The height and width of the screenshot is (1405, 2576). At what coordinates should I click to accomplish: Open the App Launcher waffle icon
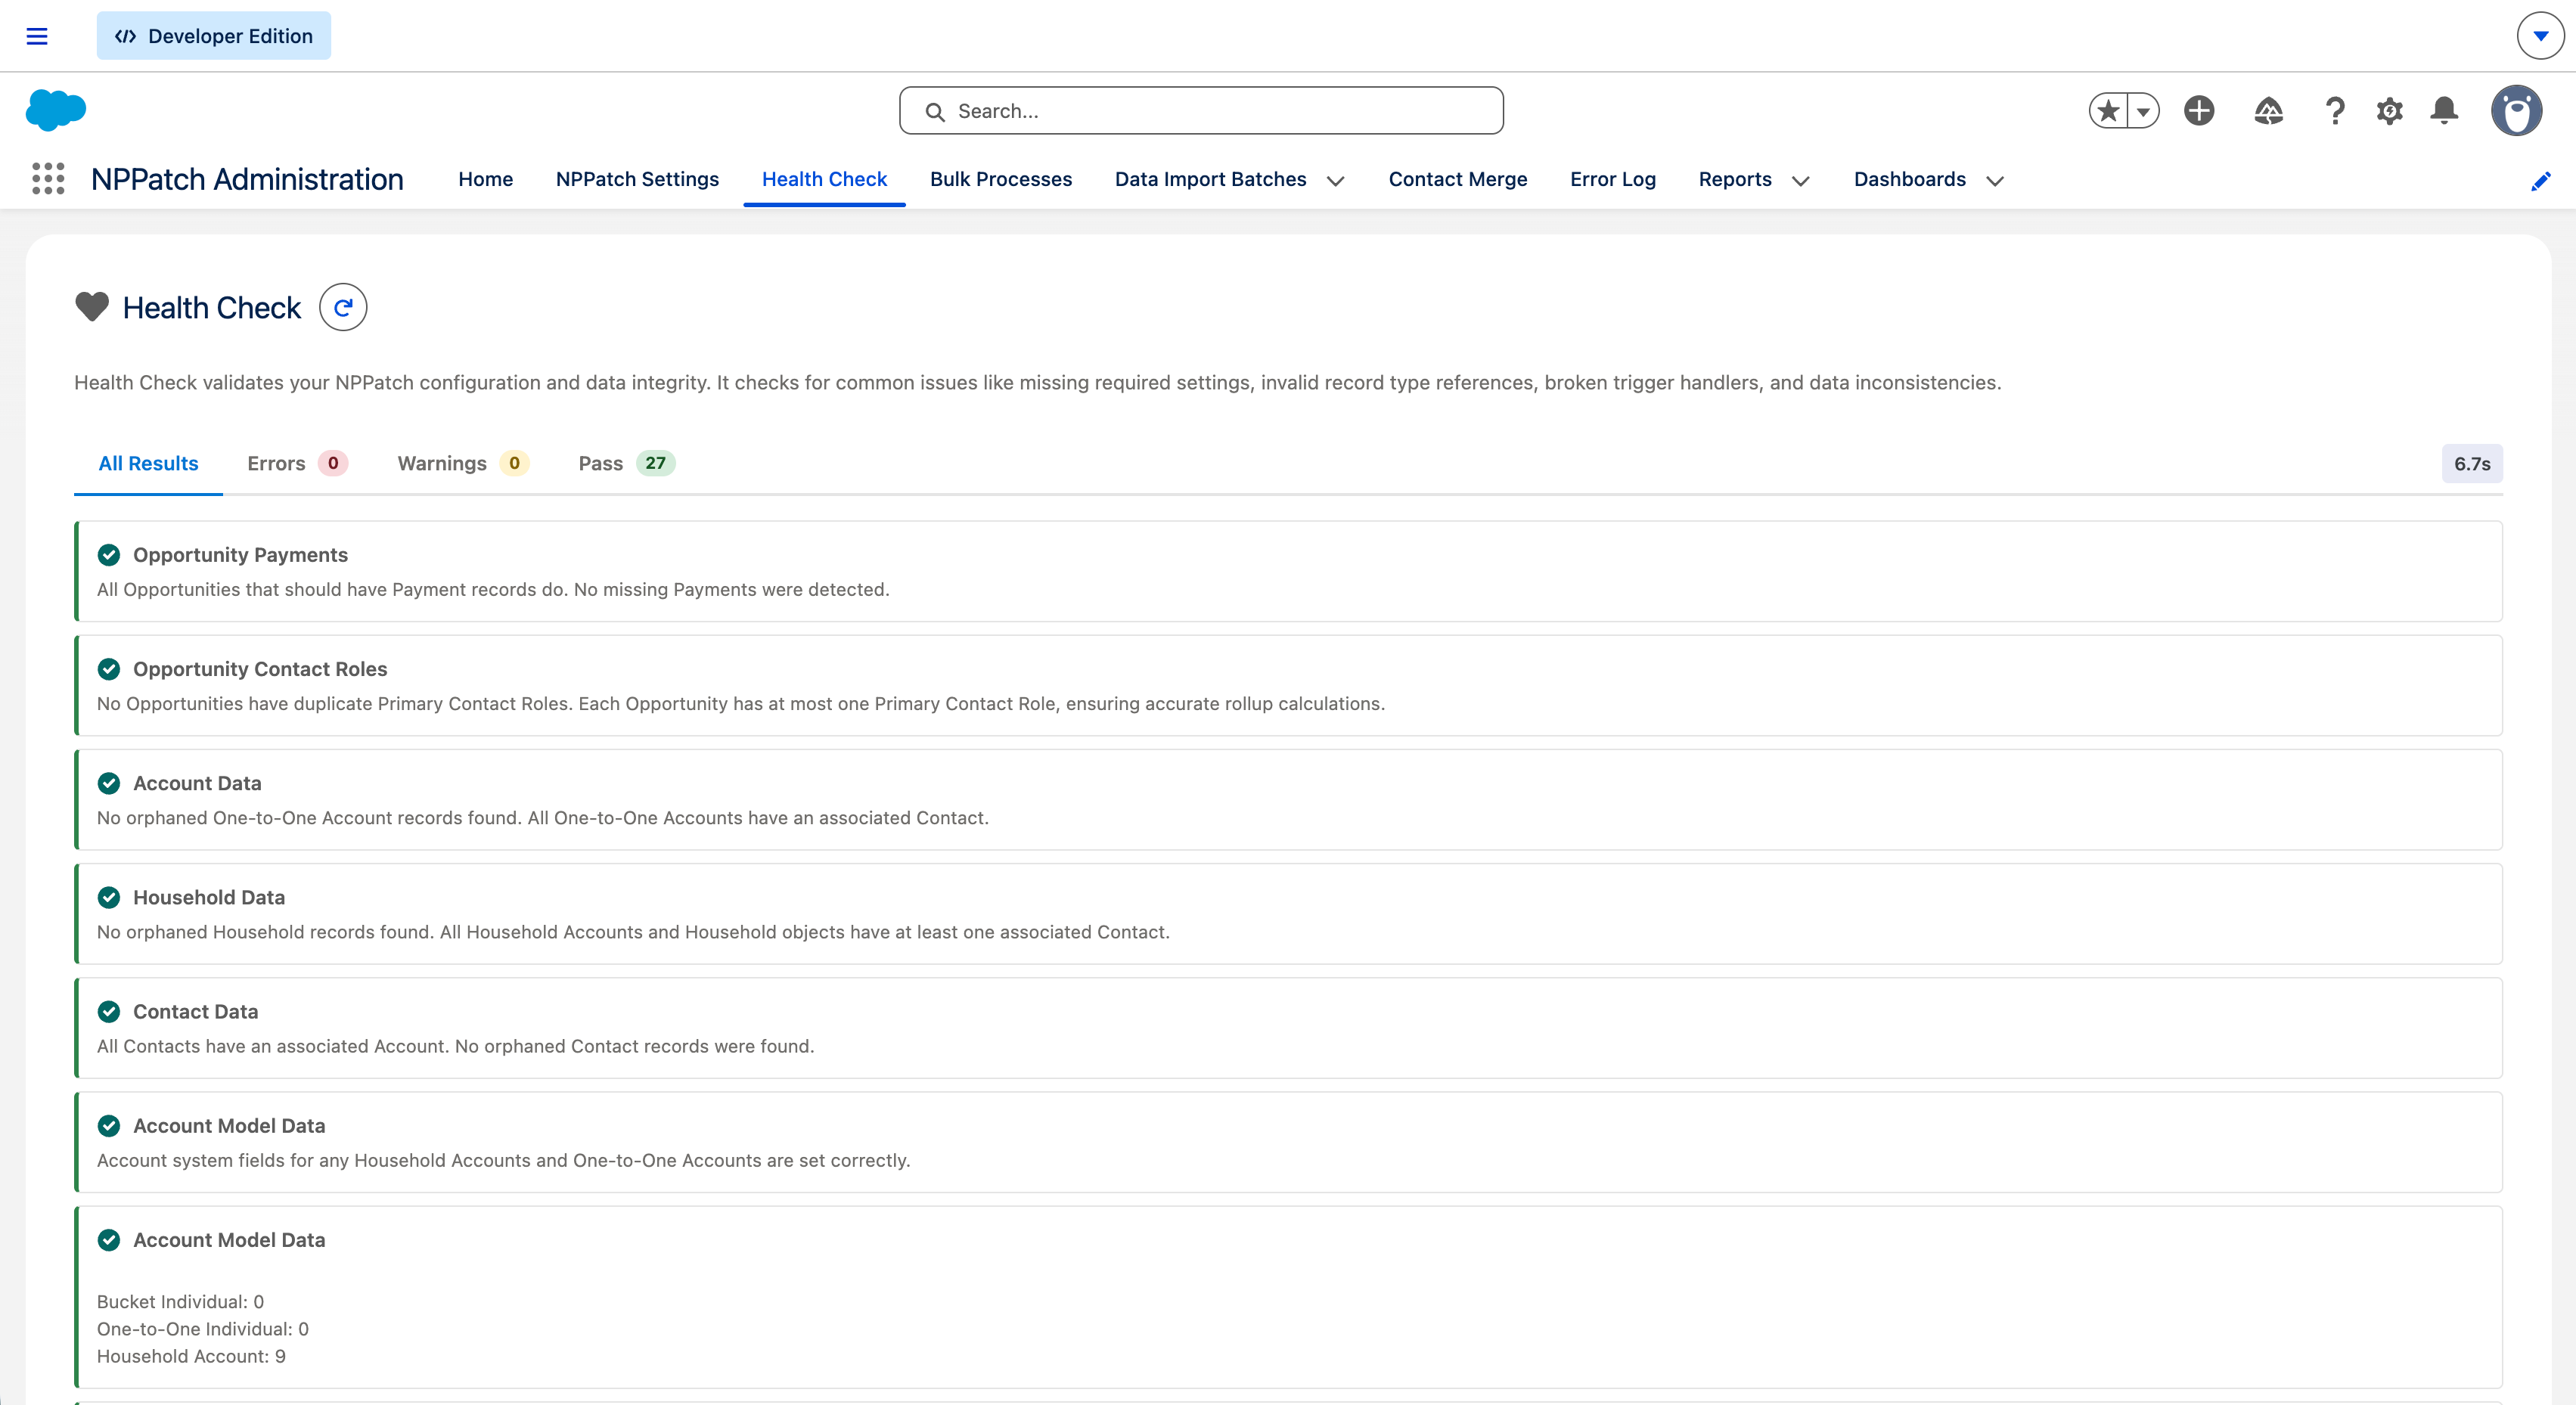pos(46,178)
